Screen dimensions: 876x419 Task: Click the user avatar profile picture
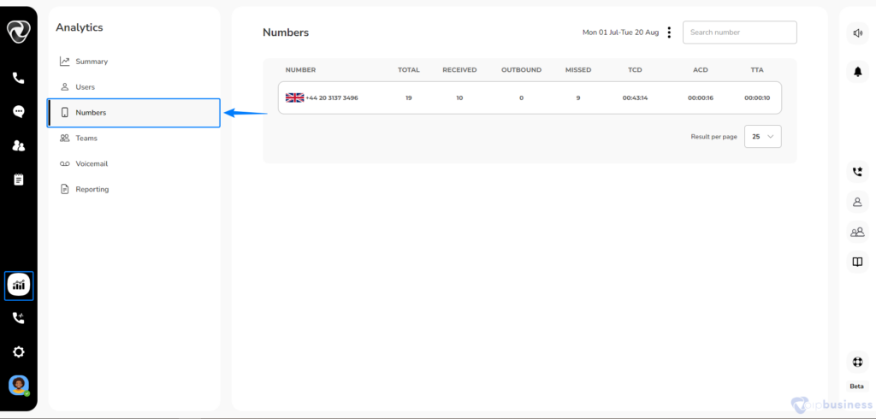point(19,385)
